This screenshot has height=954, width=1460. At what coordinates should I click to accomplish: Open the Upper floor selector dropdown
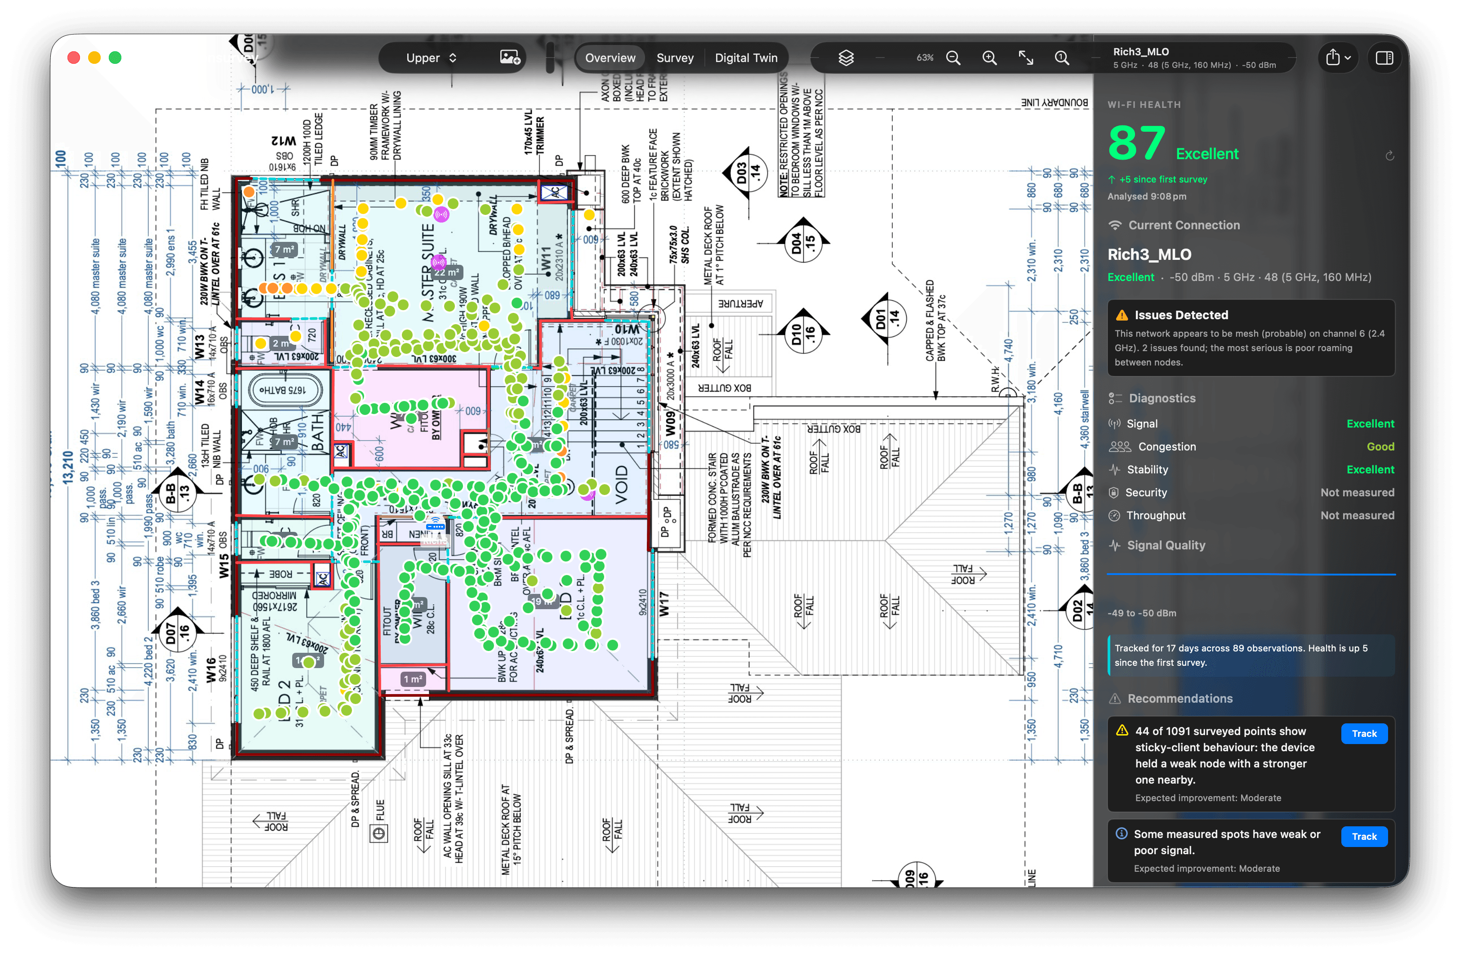tap(431, 58)
